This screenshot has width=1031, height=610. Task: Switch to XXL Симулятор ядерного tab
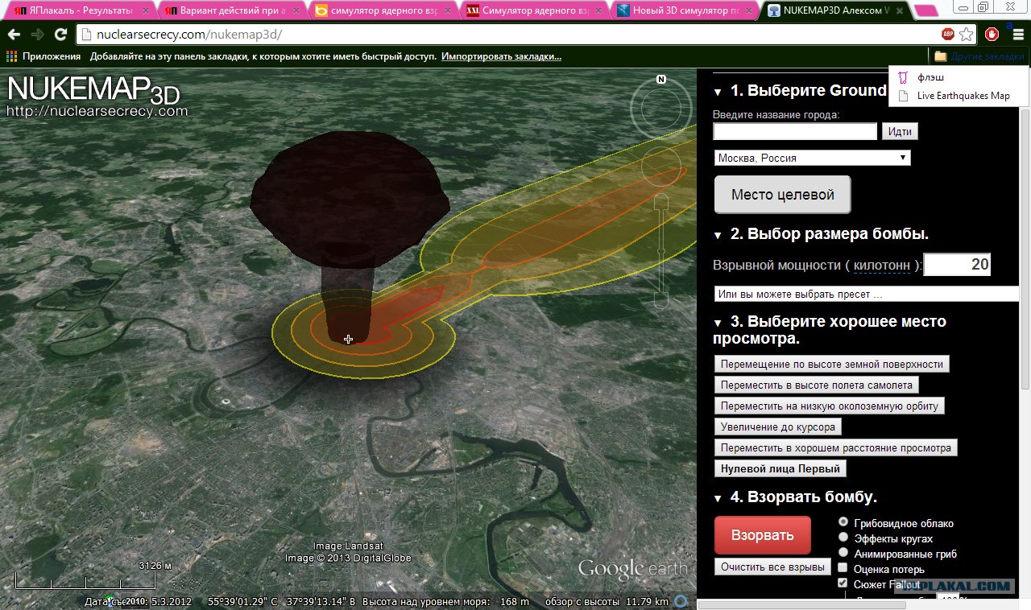pos(531,11)
